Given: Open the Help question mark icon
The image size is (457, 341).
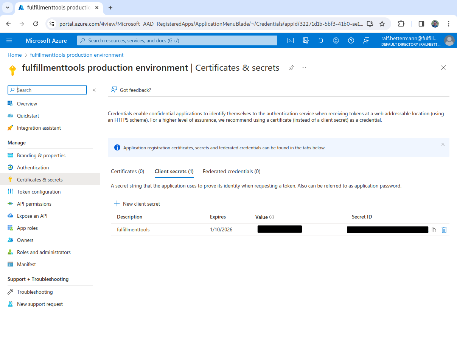Looking at the screenshot, I should point(351,40).
